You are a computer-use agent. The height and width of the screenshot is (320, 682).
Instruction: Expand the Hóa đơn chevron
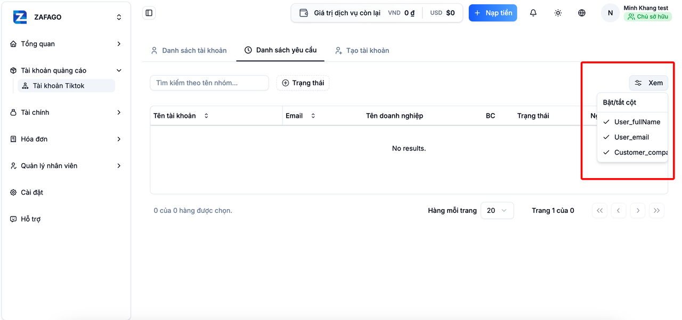[119, 139]
